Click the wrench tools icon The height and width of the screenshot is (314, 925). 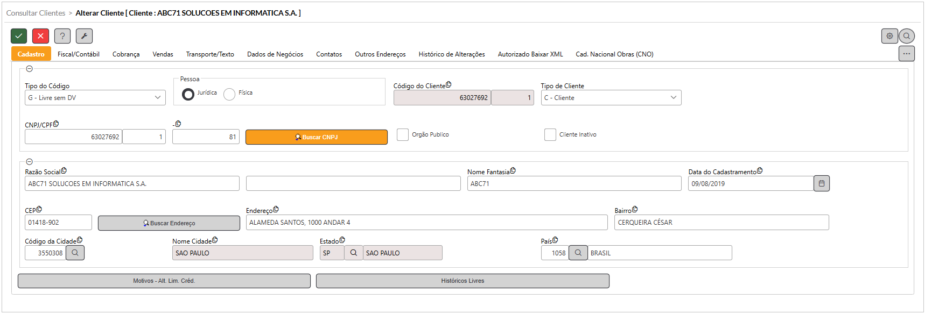(x=84, y=36)
